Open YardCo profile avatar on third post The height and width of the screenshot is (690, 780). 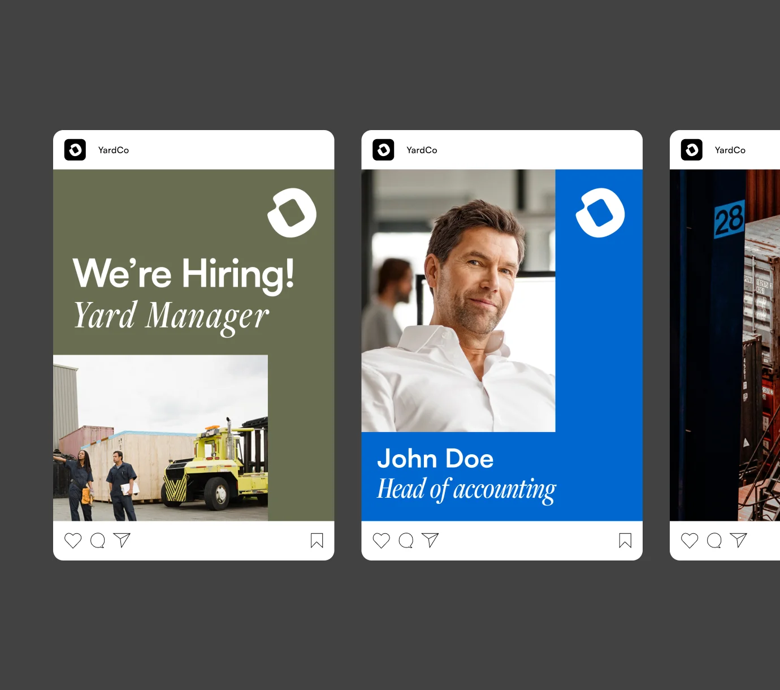click(x=692, y=150)
